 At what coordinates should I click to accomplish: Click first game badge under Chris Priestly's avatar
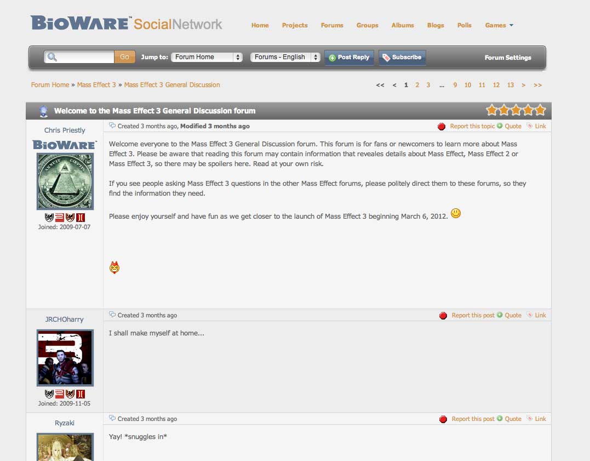(x=49, y=217)
